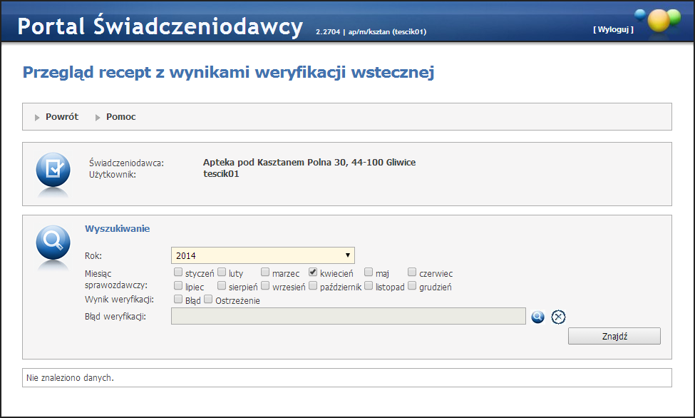
Task: Tick the wrzesień checkbox
Action: click(x=265, y=285)
